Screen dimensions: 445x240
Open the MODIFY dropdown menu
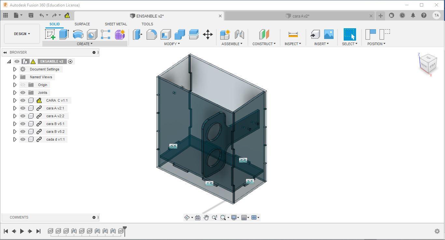172,44
